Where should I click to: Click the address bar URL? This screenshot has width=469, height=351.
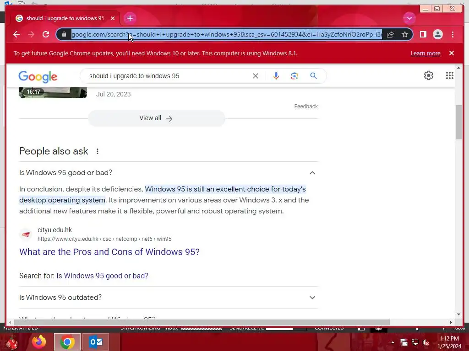pos(226,34)
